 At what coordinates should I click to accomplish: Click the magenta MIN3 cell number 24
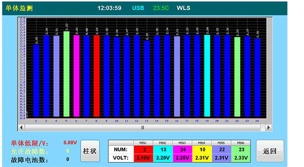tap(182, 150)
